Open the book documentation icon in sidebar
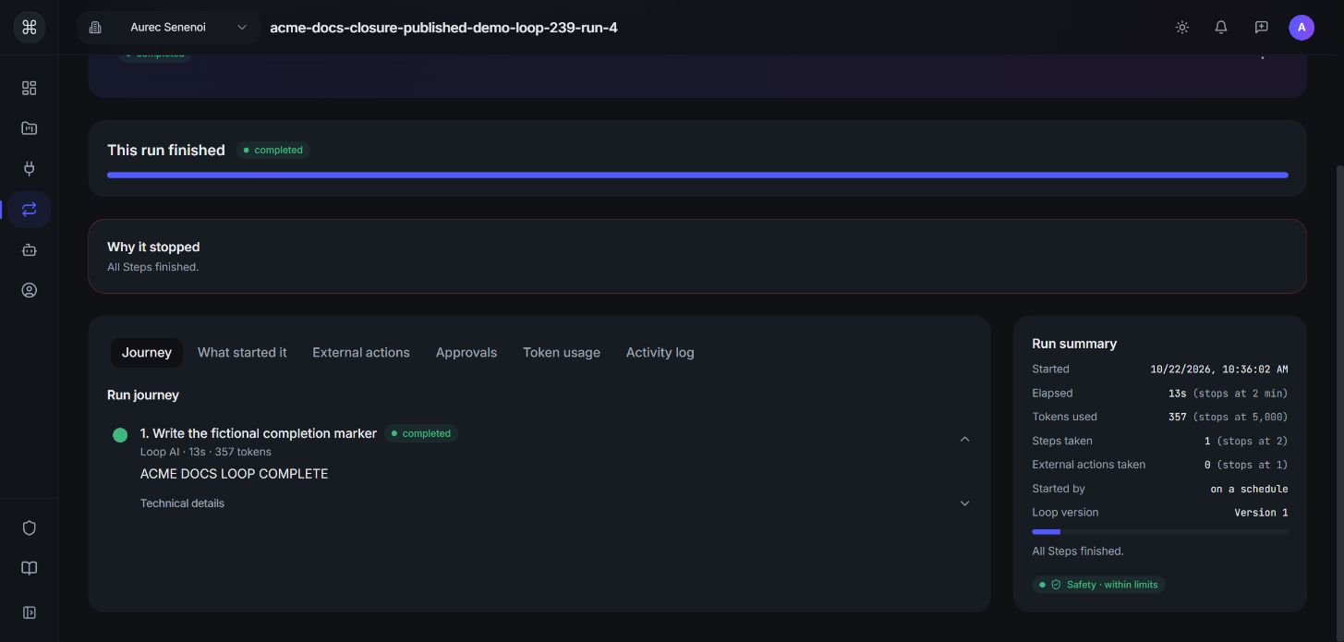This screenshot has width=1344, height=642. (29, 568)
